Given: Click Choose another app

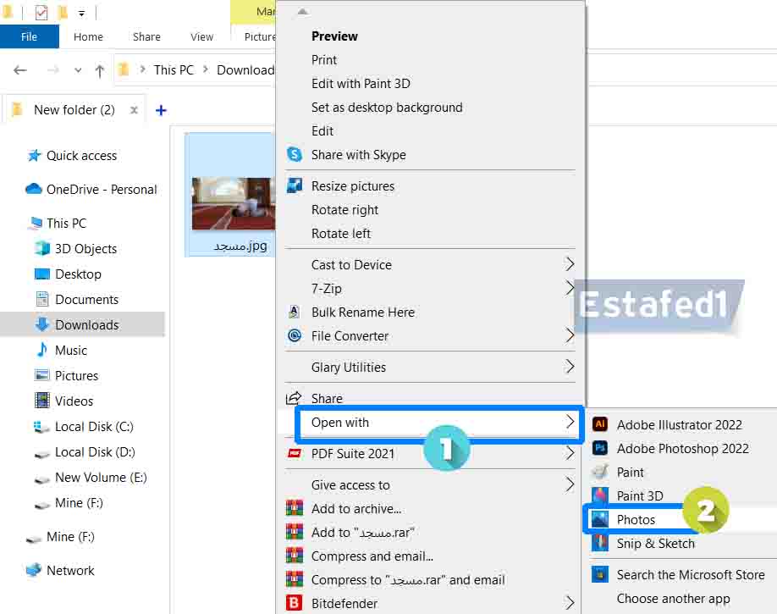Looking at the screenshot, I should coord(673,599).
